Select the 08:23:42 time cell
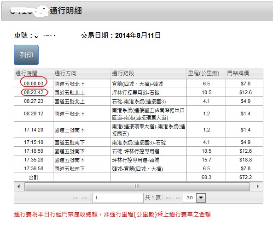 pos(34,92)
